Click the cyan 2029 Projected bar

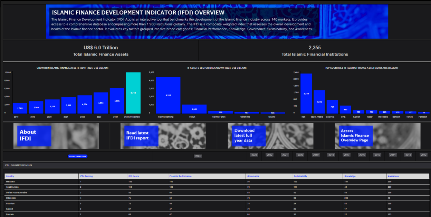[x=133, y=93]
